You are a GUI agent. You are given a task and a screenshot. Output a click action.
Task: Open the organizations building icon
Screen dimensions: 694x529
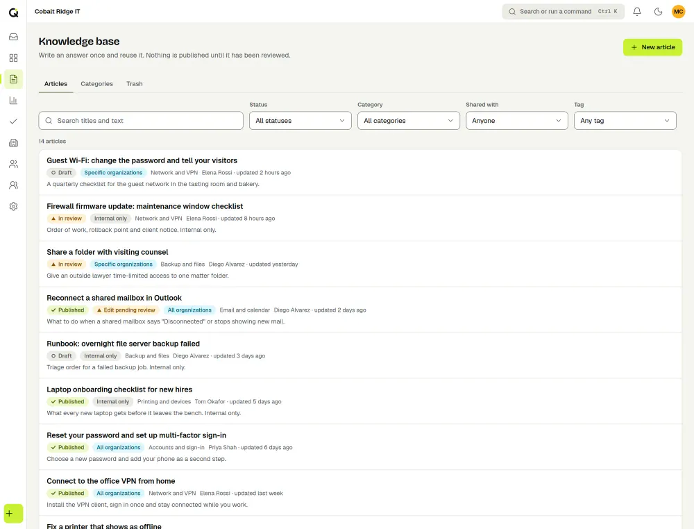pyautogui.click(x=13, y=142)
